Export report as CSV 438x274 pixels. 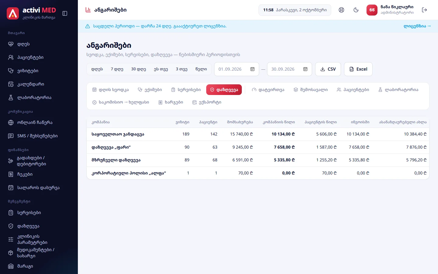(328, 69)
